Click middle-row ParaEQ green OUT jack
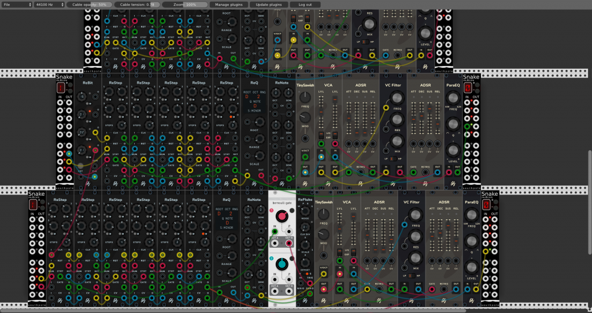This screenshot has width=592, height=313. 457,173
